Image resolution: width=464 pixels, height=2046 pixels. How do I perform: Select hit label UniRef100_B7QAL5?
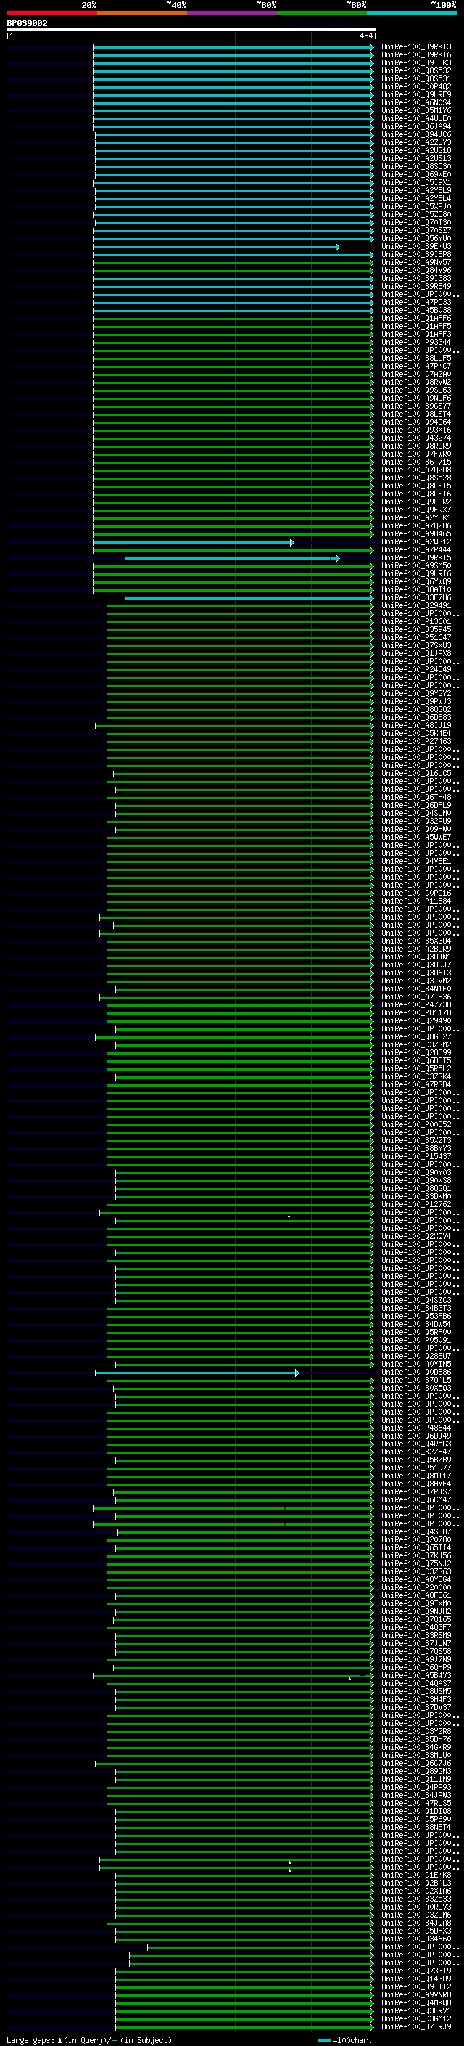pos(416,1380)
